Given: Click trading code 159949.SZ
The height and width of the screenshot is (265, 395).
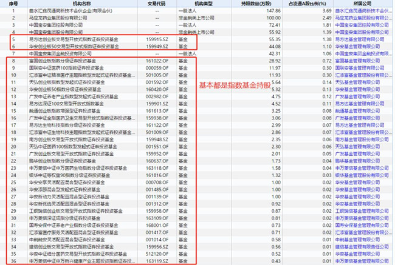Looking at the screenshot, I should (x=157, y=47).
